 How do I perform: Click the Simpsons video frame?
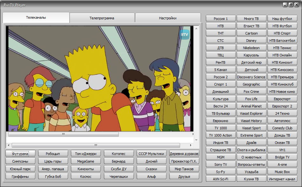[100, 79]
